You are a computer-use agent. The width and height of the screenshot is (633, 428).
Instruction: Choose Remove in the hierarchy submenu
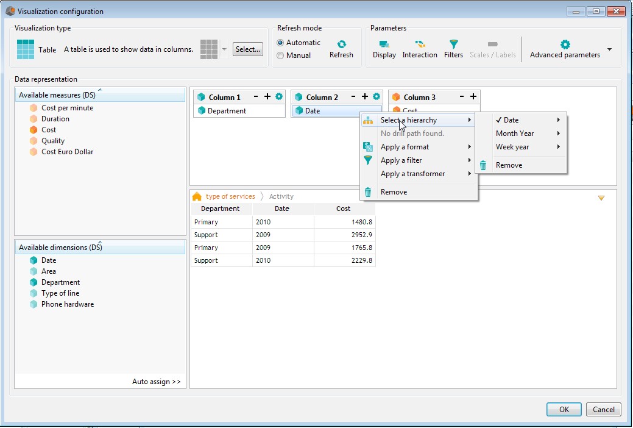(521, 165)
